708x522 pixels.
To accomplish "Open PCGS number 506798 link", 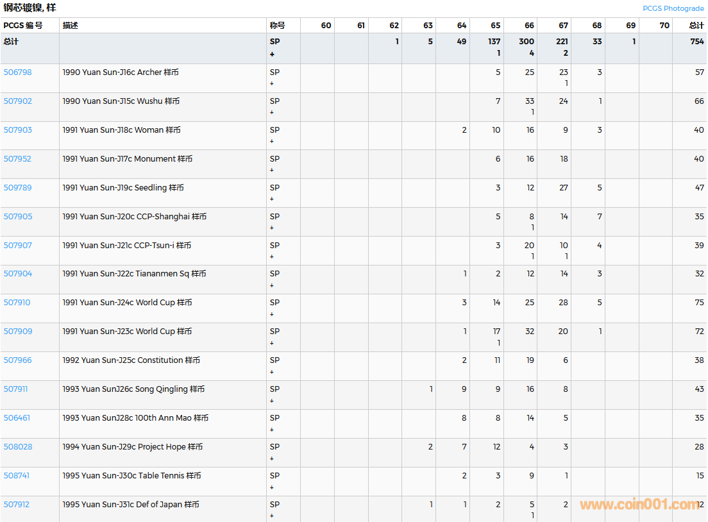I will 17,72.
